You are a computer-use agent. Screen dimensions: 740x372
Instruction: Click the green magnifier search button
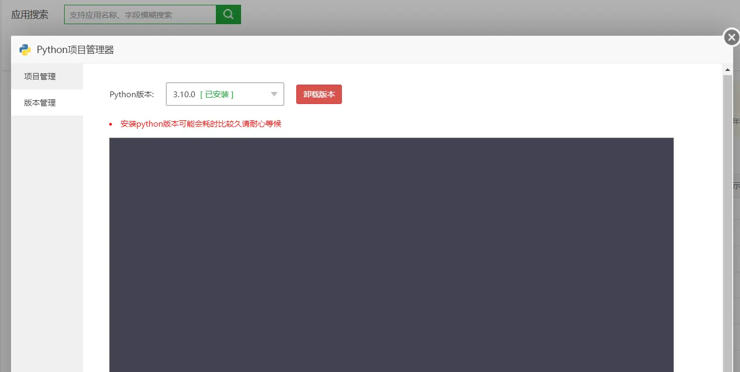tap(228, 15)
